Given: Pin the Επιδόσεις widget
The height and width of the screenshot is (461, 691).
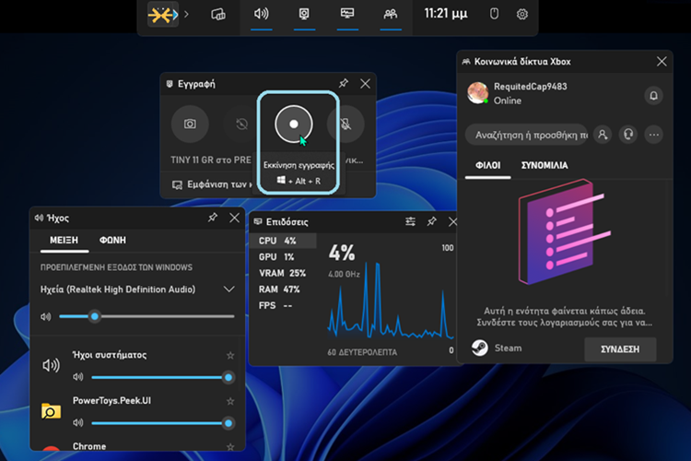Looking at the screenshot, I should click(431, 221).
